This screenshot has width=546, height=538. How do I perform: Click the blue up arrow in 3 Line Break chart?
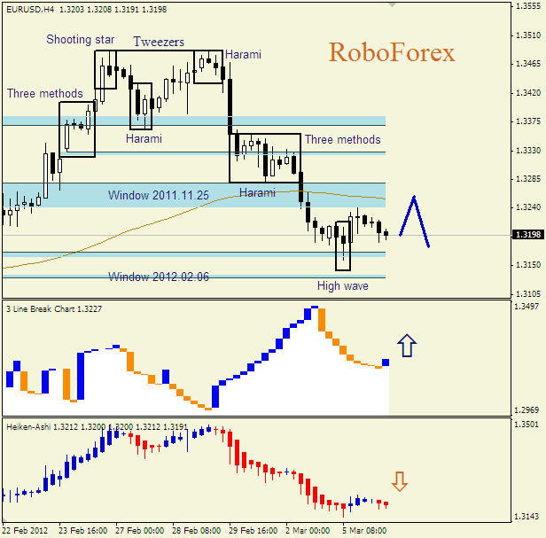(x=406, y=345)
